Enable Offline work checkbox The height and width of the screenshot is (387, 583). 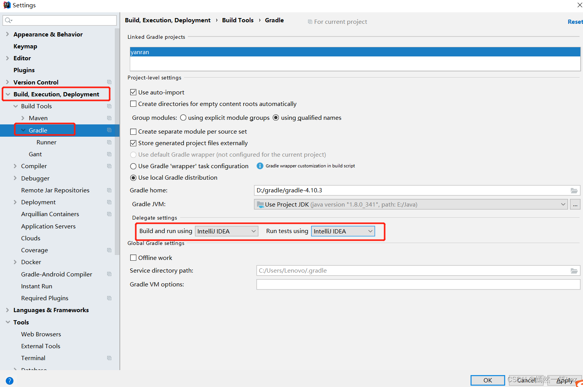[133, 258]
